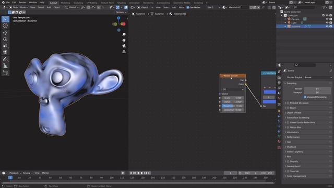This screenshot has width=334, height=188.
Task: Click the play animation button
Action: point(142,173)
